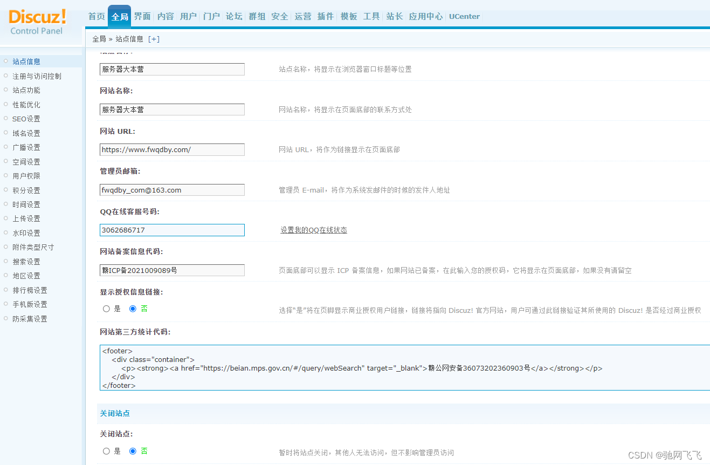Screen dimensions: 710x465
Task: Open 地区设置 in the sidebar
Action: 26,276
